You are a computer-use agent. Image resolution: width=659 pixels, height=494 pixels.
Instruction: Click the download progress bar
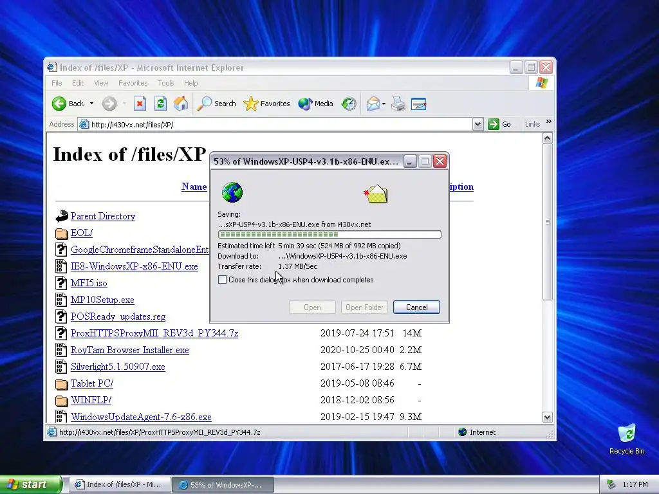(x=329, y=234)
